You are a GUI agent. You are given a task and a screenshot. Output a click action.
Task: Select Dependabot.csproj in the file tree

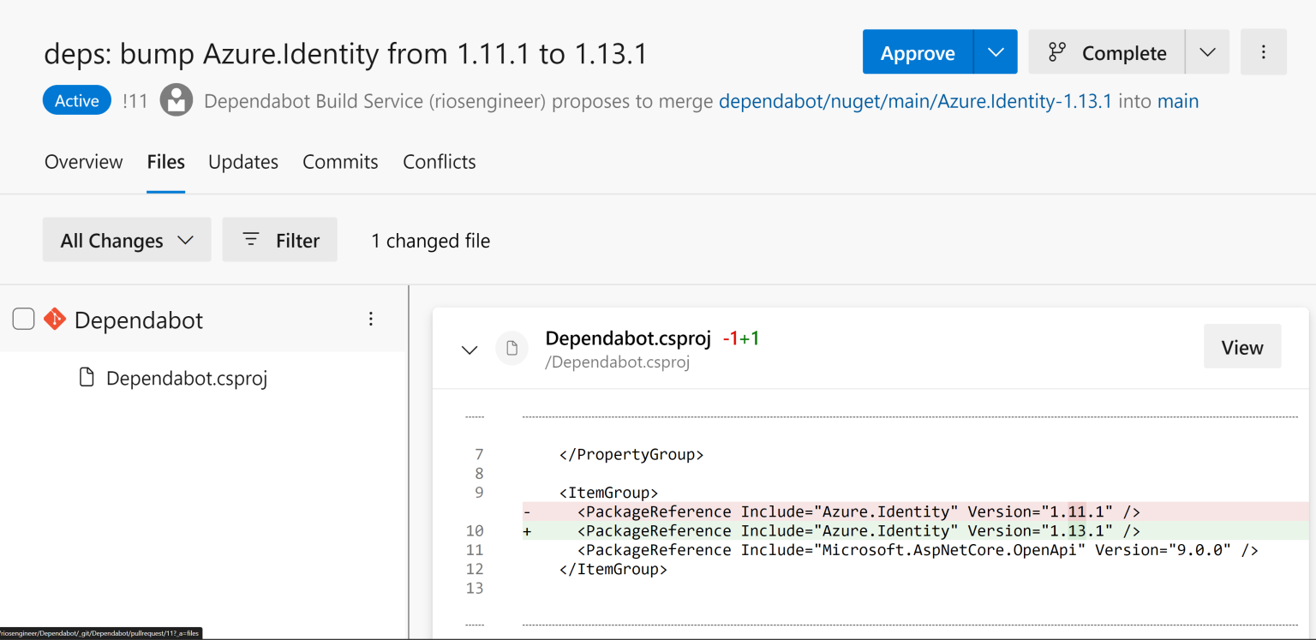[x=186, y=377]
